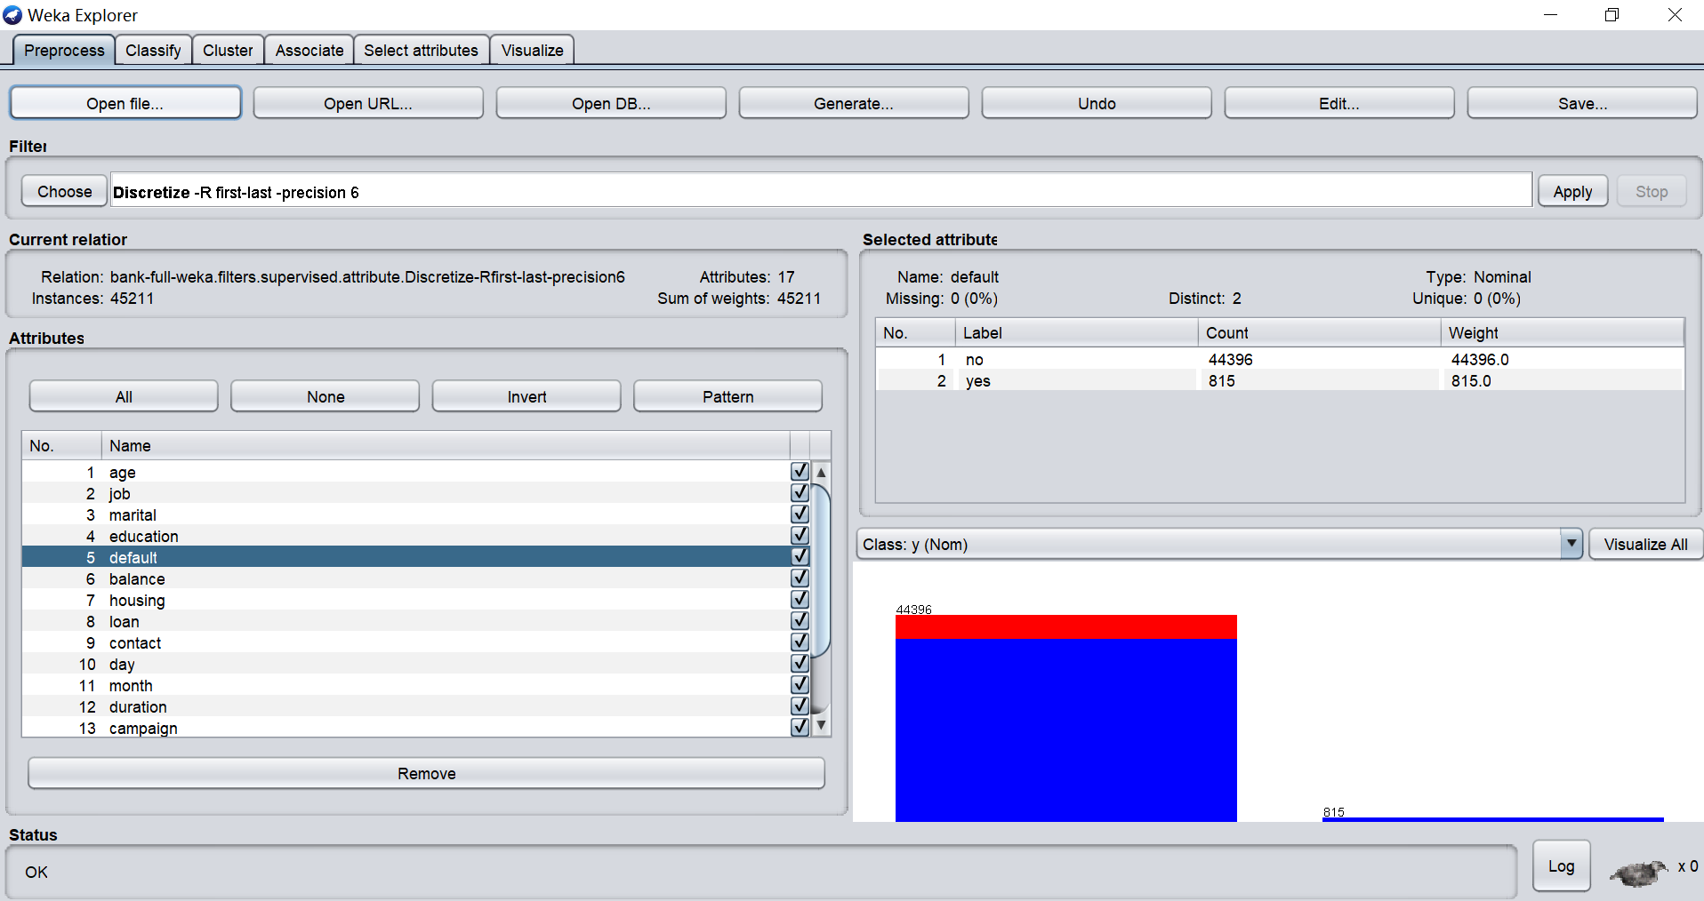Open the Log window
Image resolution: width=1704 pixels, height=901 pixels.
[x=1561, y=866]
